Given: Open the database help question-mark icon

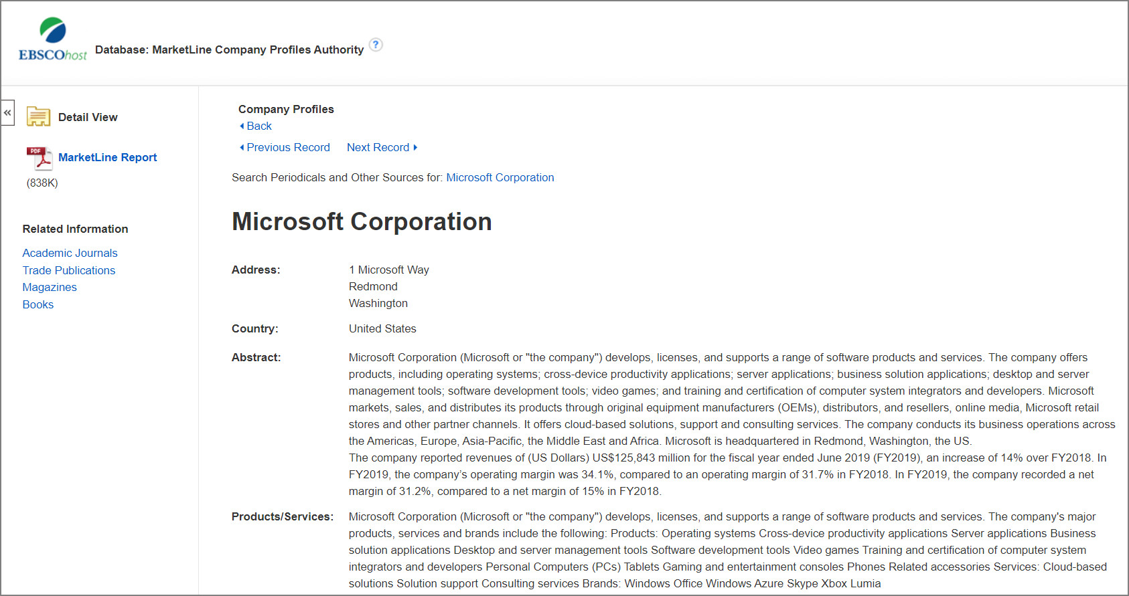Looking at the screenshot, I should tap(376, 45).
